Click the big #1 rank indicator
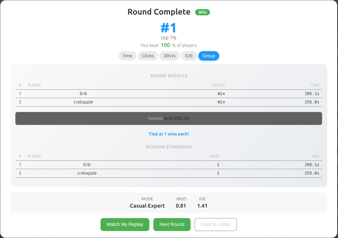 point(168,28)
